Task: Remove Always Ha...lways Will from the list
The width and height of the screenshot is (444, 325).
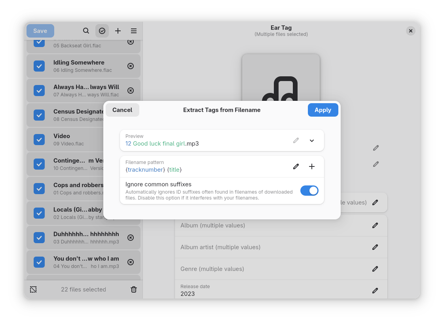Action: coord(131,91)
